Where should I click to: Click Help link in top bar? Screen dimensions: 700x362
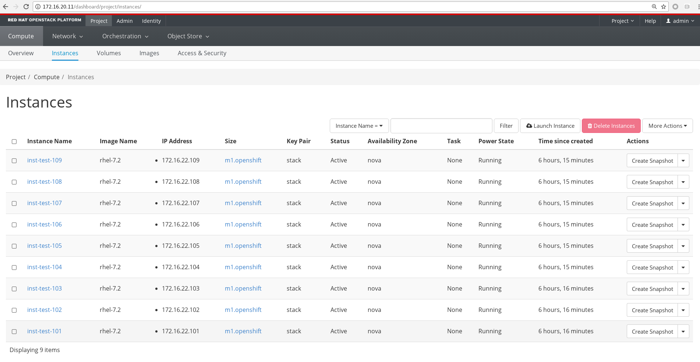[650, 21]
